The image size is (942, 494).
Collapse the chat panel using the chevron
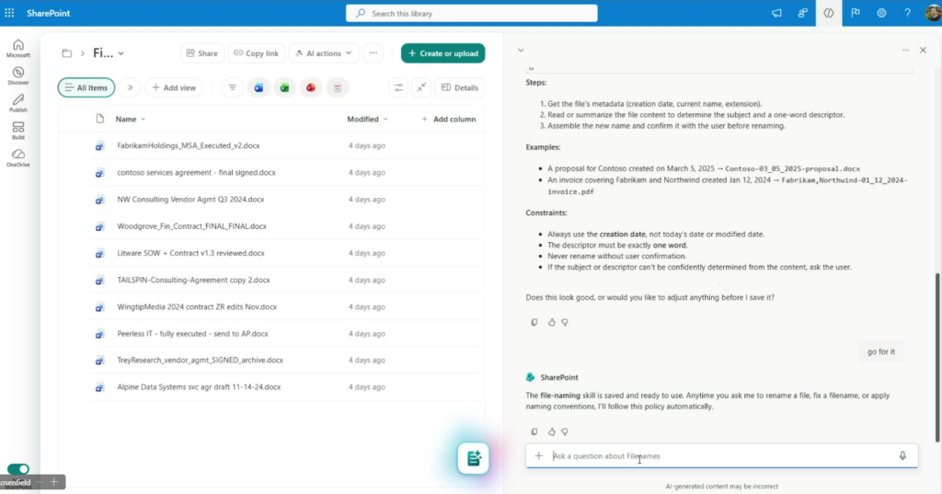[521, 50]
